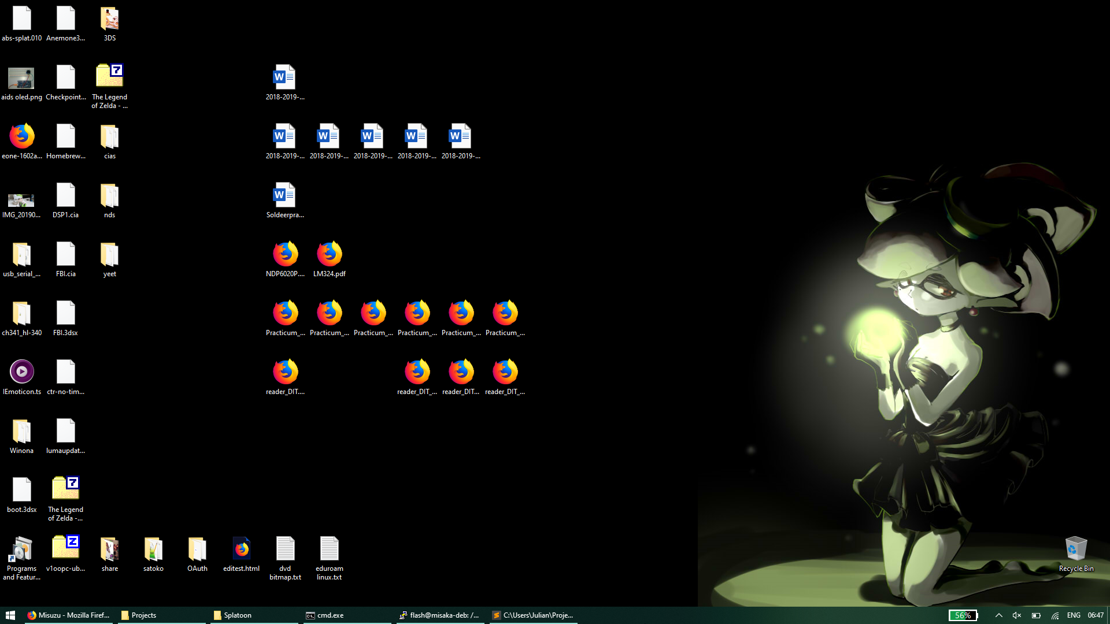Screen dimensions: 1110x624
Task: Select dvd bitmap.txt text file
Action: pos(286,558)
